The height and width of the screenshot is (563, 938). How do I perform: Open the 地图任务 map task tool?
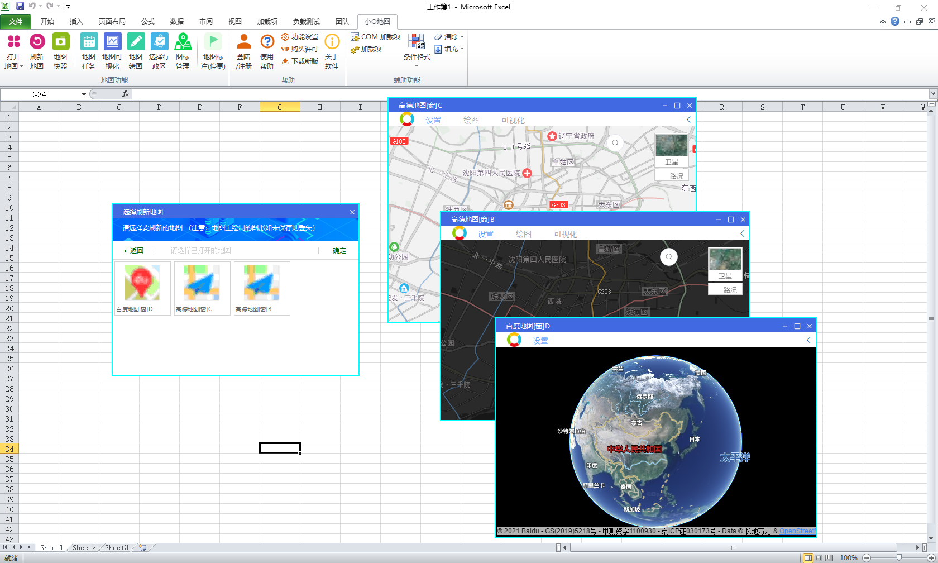pyautogui.click(x=89, y=51)
